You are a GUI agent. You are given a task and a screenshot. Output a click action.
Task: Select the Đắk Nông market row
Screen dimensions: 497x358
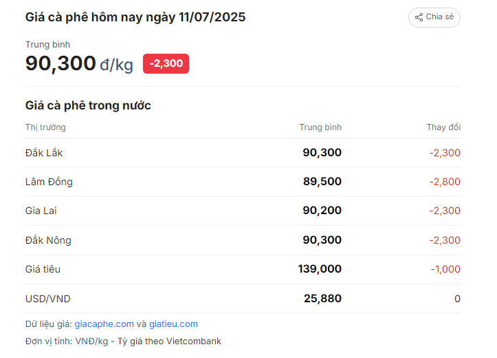(243, 240)
